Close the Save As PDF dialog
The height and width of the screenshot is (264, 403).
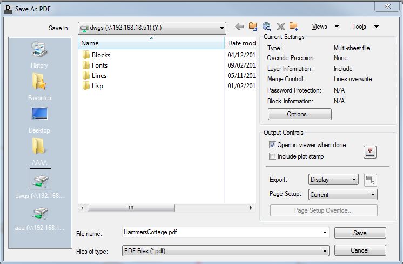coord(387,6)
